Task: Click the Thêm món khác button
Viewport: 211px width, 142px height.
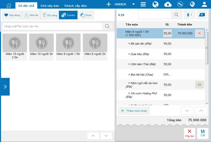Action: tap(134, 111)
